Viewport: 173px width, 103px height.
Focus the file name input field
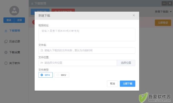pos(87,50)
